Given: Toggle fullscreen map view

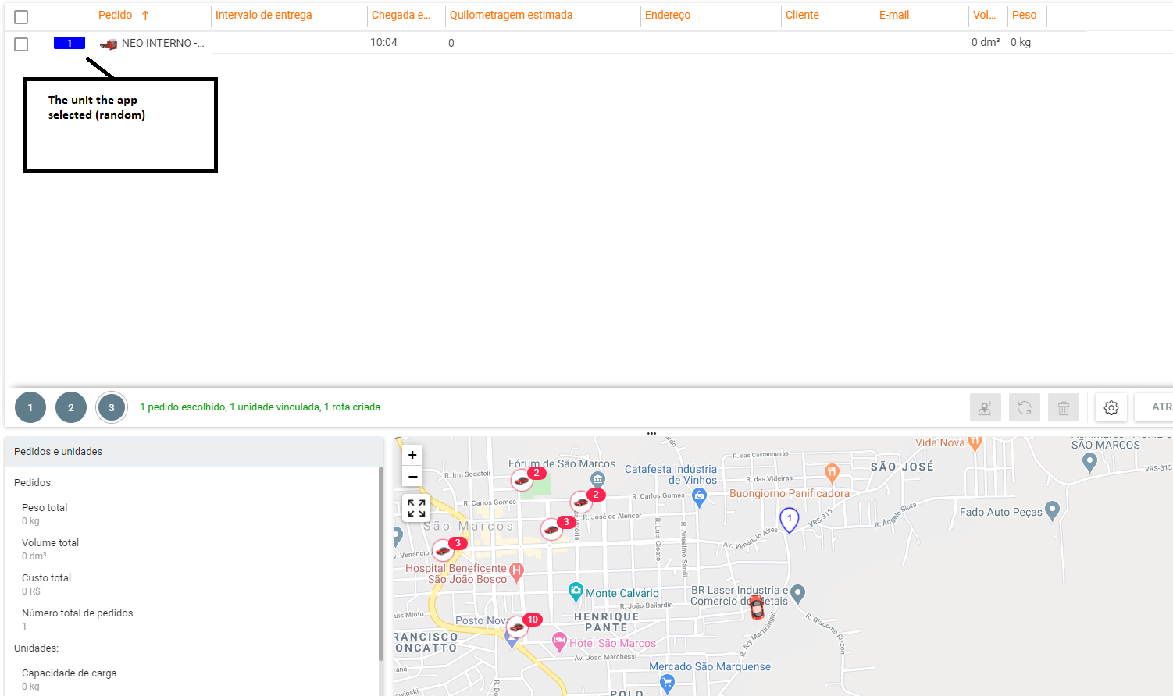Looking at the screenshot, I should (416, 508).
